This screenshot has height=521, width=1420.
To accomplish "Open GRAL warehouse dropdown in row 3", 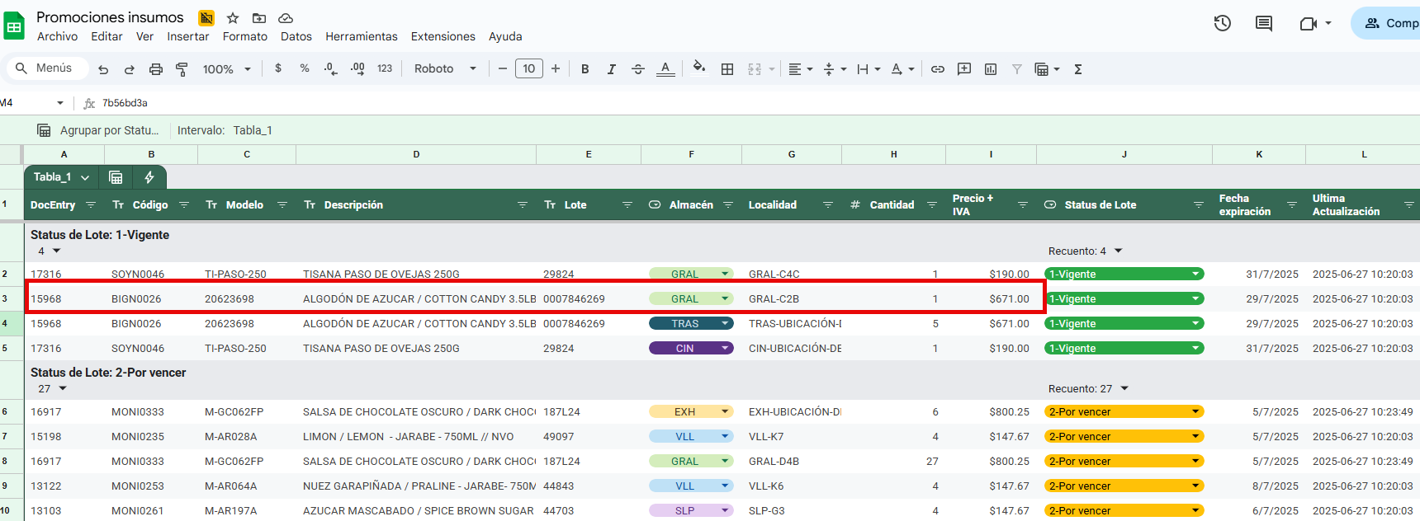I will [x=725, y=298].
